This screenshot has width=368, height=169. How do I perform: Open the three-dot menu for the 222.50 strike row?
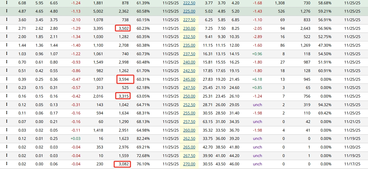(x=6, y=2)
